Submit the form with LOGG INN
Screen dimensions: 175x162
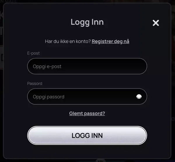(87, 135)
